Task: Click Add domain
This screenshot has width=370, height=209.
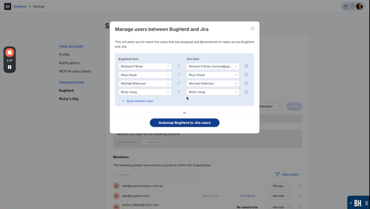Action: (x=153, y=142)
